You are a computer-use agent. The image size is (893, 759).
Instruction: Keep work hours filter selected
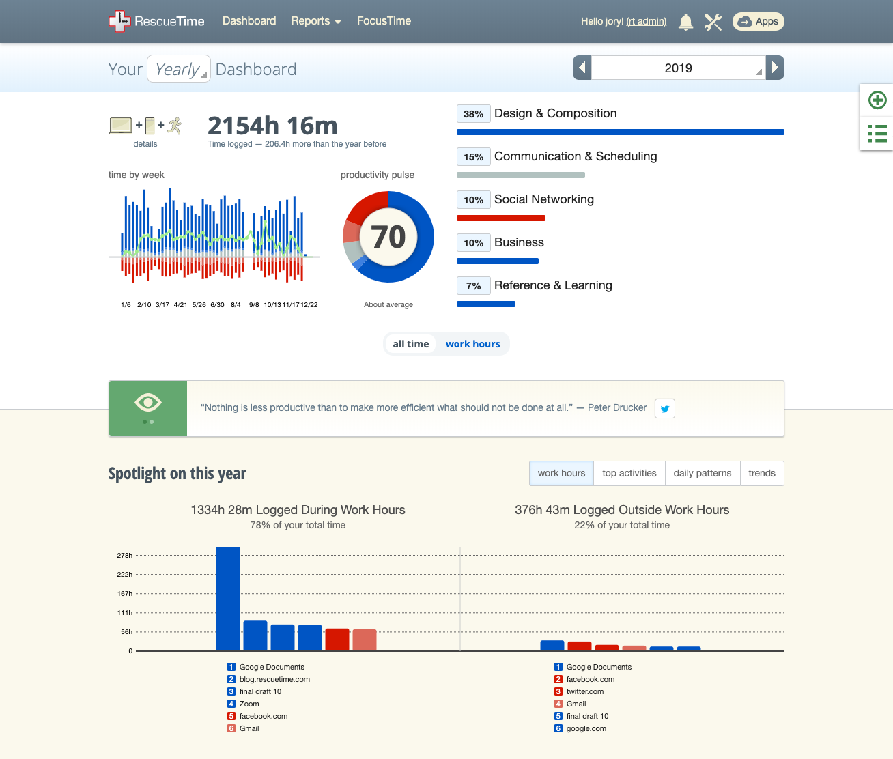coord(472,343)
